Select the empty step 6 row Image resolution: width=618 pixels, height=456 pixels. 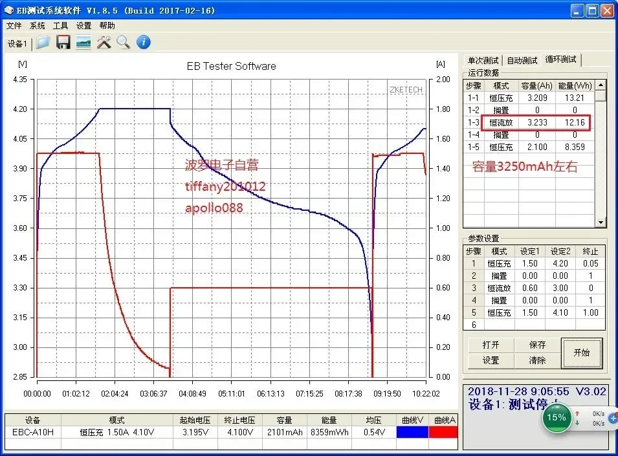(534, 325)
